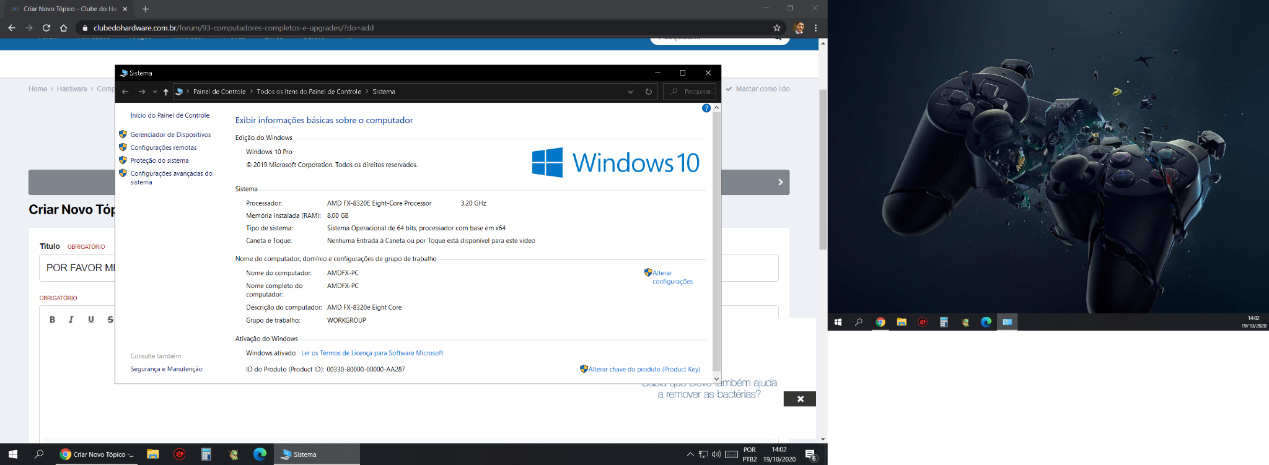Viewport: 1269px width, 465px height.
Task: Open Microsoft Edge from the main taskbar
Action: click(x=260, y=454)
